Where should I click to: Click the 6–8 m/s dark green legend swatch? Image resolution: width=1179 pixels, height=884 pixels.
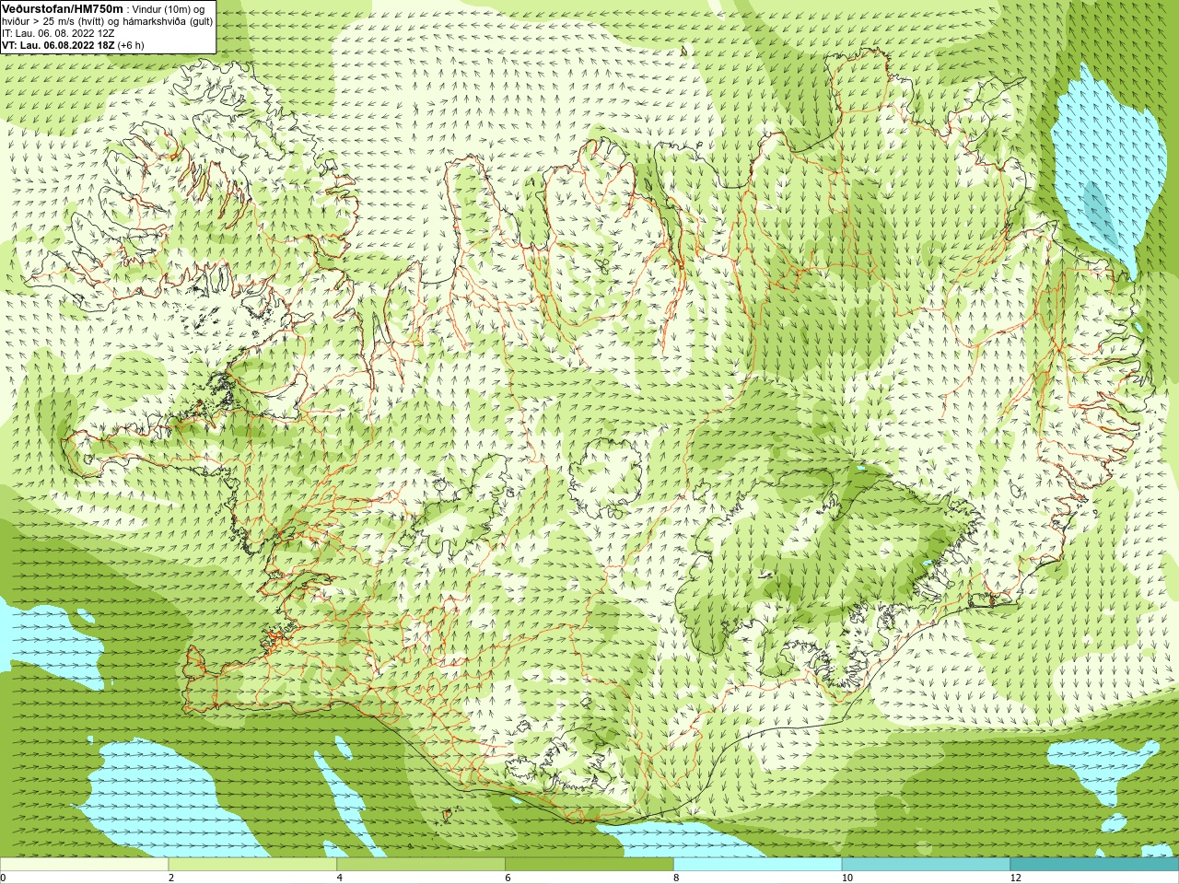click(x=589, y=865)
